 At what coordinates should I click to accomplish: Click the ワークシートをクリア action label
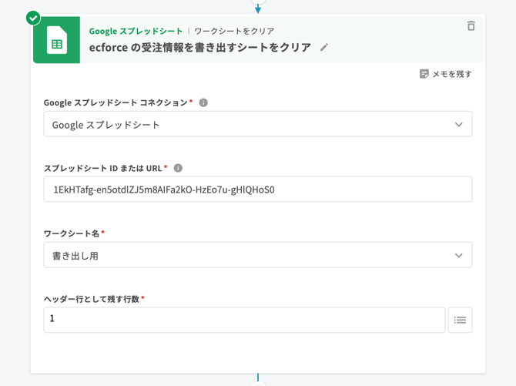(234, 32)
